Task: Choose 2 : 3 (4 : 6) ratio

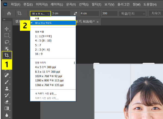Action: coord(53,50)
